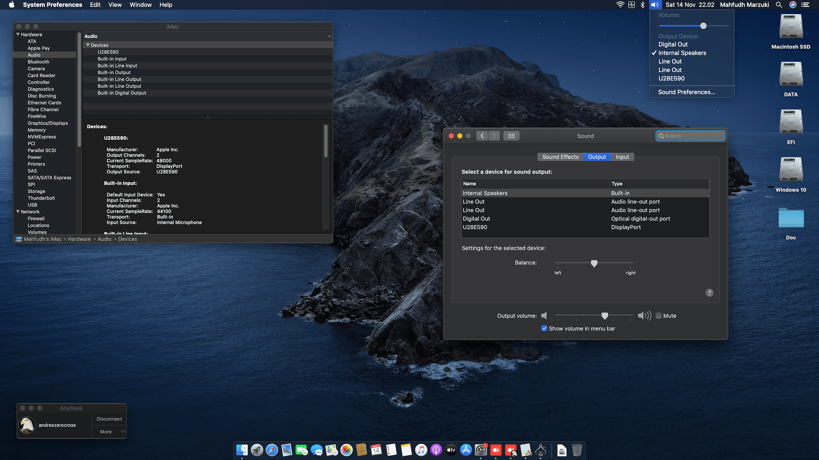
Task: Open the App Store from the Dock
Action: [x=466, y=451]
